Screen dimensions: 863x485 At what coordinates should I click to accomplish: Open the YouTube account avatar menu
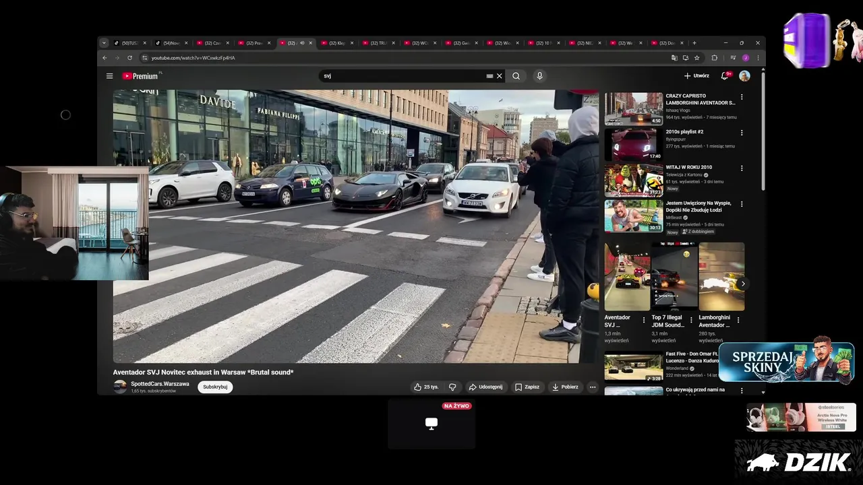click(744, 76)
